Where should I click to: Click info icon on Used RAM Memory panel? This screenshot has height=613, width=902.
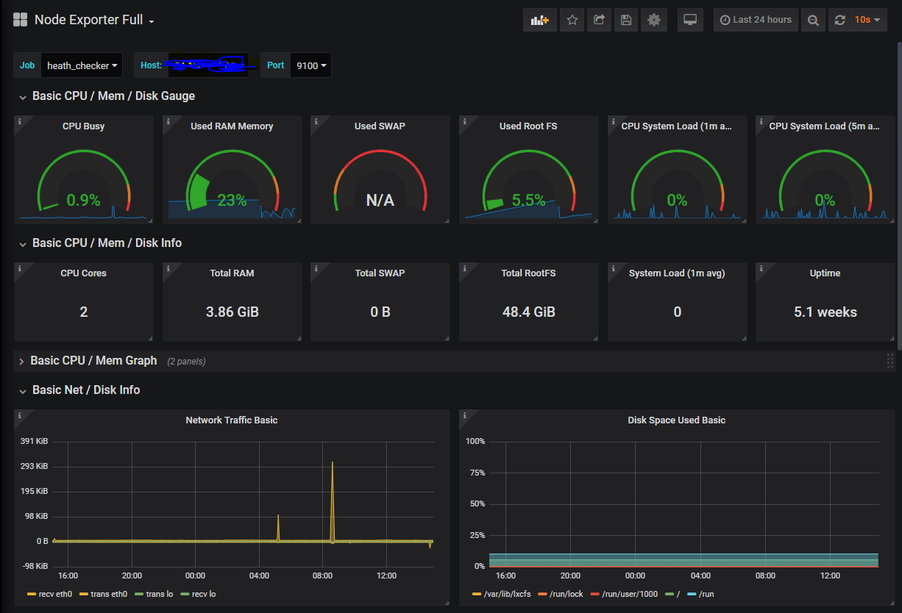point(168,121)
